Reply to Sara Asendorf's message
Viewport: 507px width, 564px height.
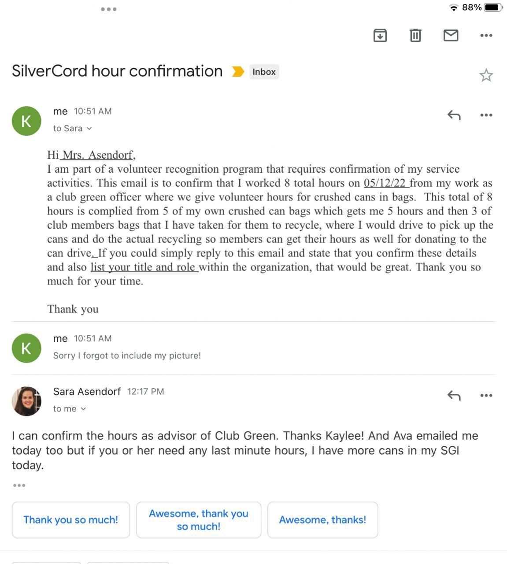click(x=454, y=395)
